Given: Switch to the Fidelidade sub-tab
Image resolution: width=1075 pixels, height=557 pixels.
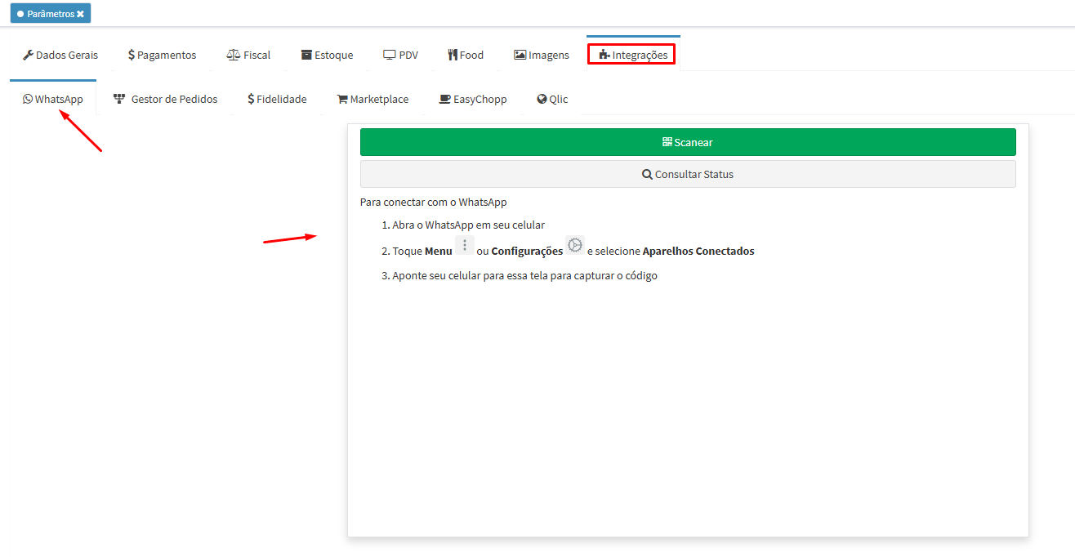Looking at the screenshot, I should click(x=277, y=99).
